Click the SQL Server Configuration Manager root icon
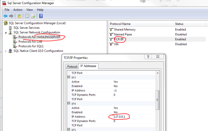This screenshot has width=208, height=131. tap(6, 23)
